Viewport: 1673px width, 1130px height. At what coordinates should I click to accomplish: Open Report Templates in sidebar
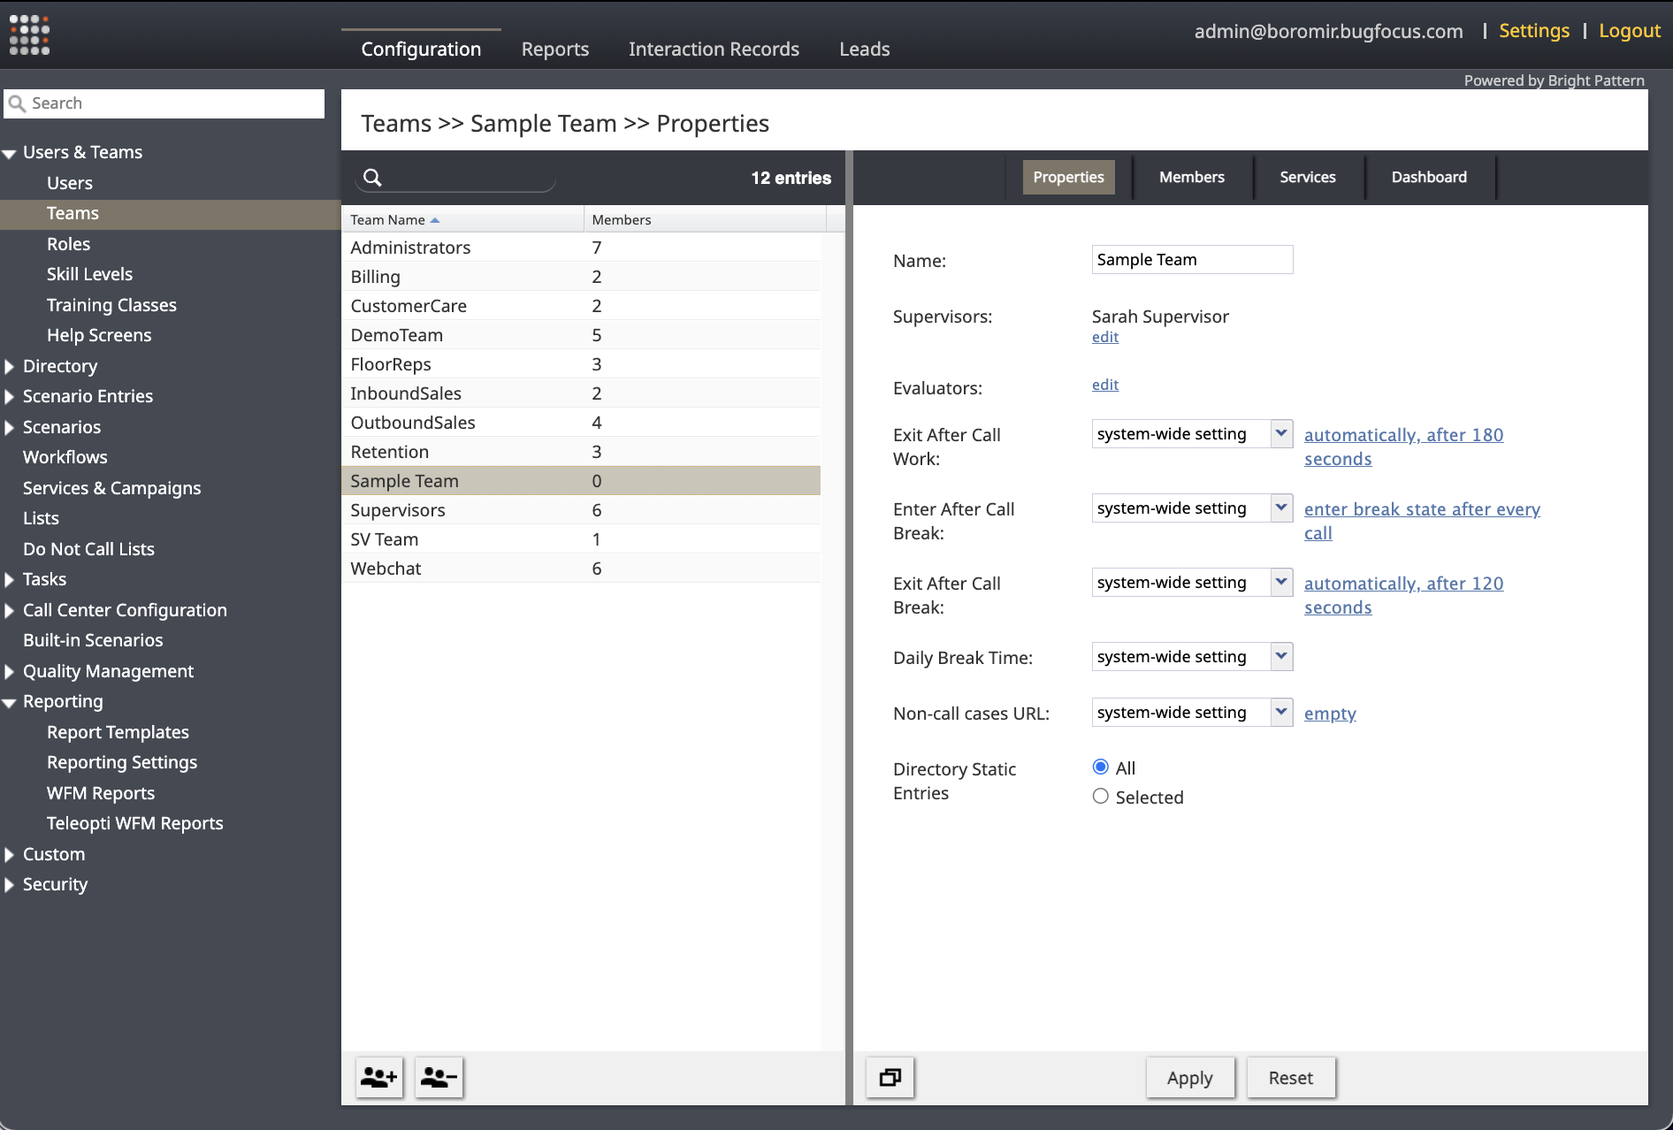tap(118, 732)
